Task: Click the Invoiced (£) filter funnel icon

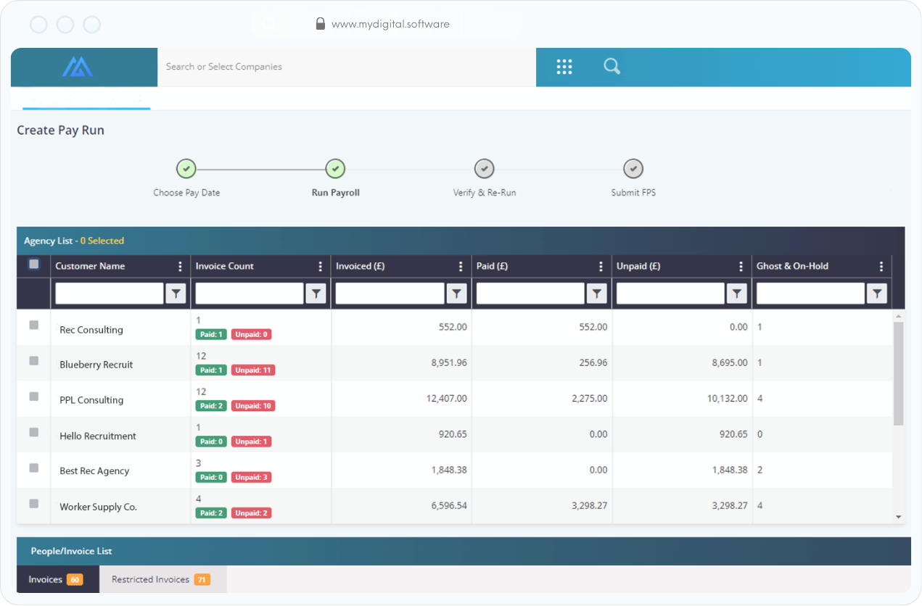Action: pos(456,294)
